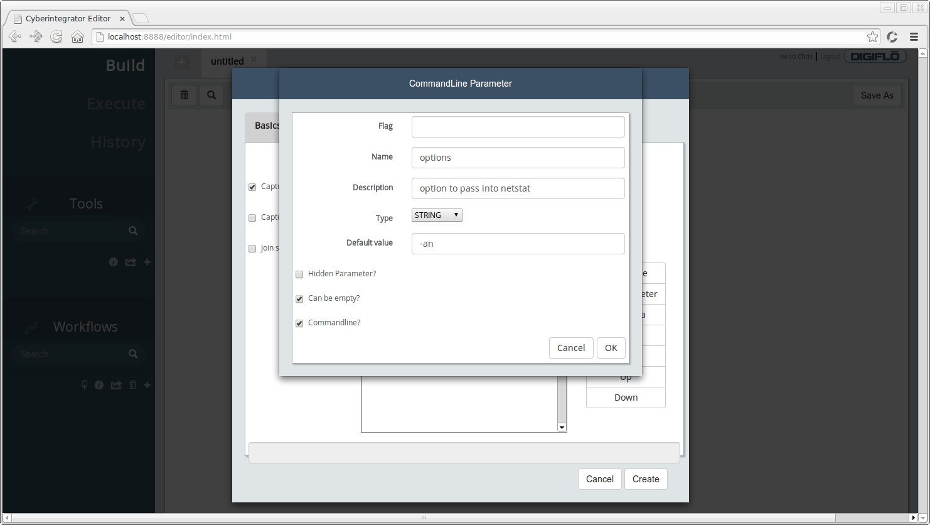Open the Build section in the sidebar

125,65
